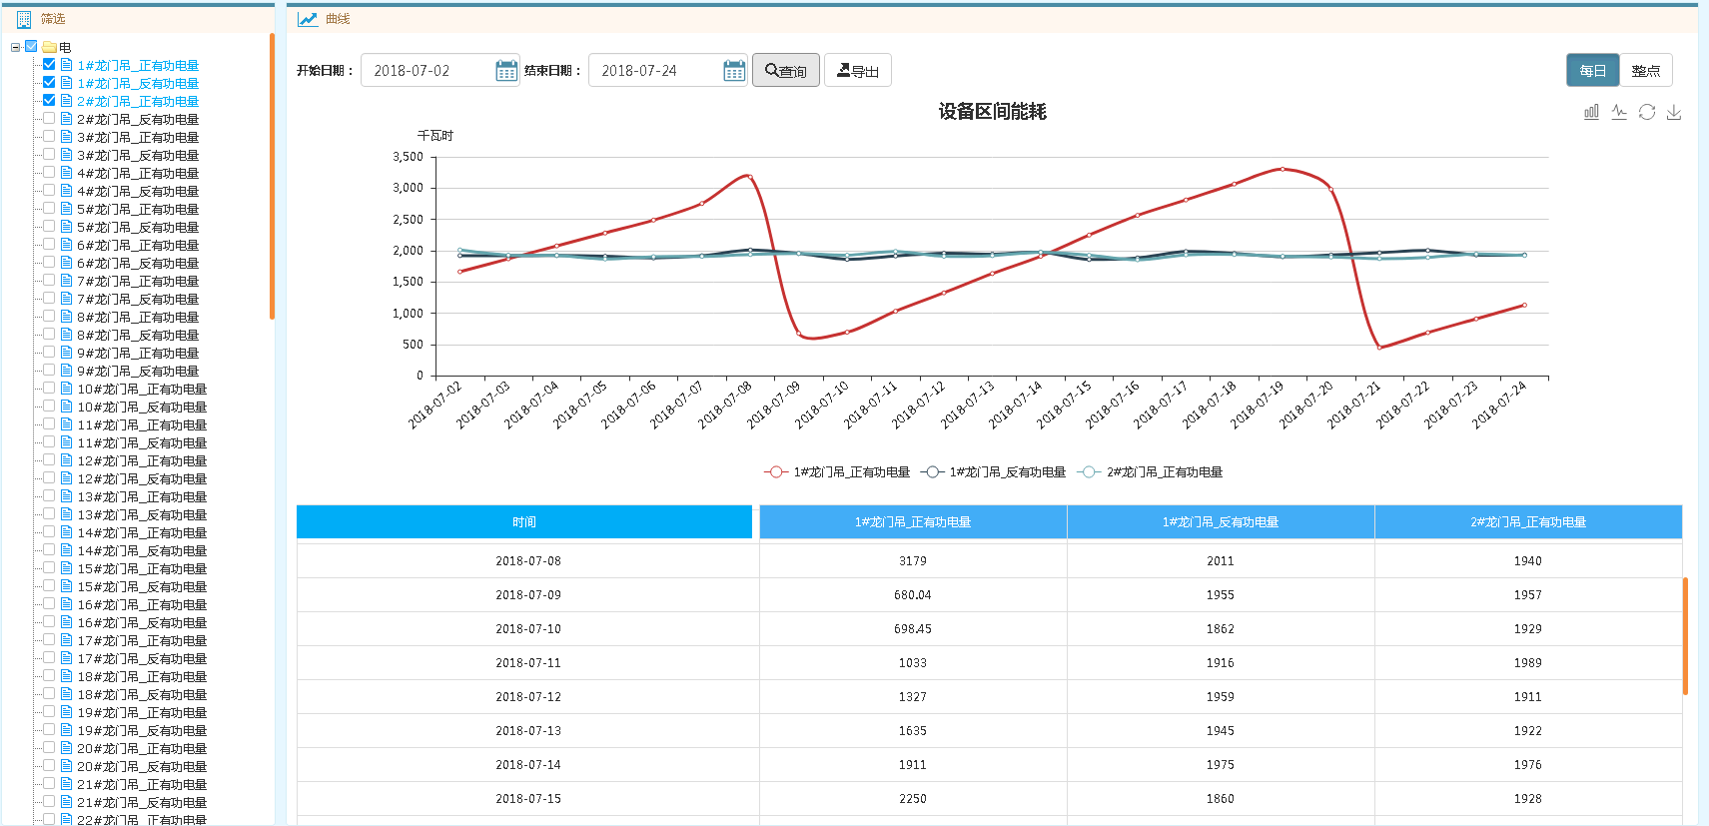Click document icon of 15#龙门吊_正有功电量

click(x=66, y=568)
